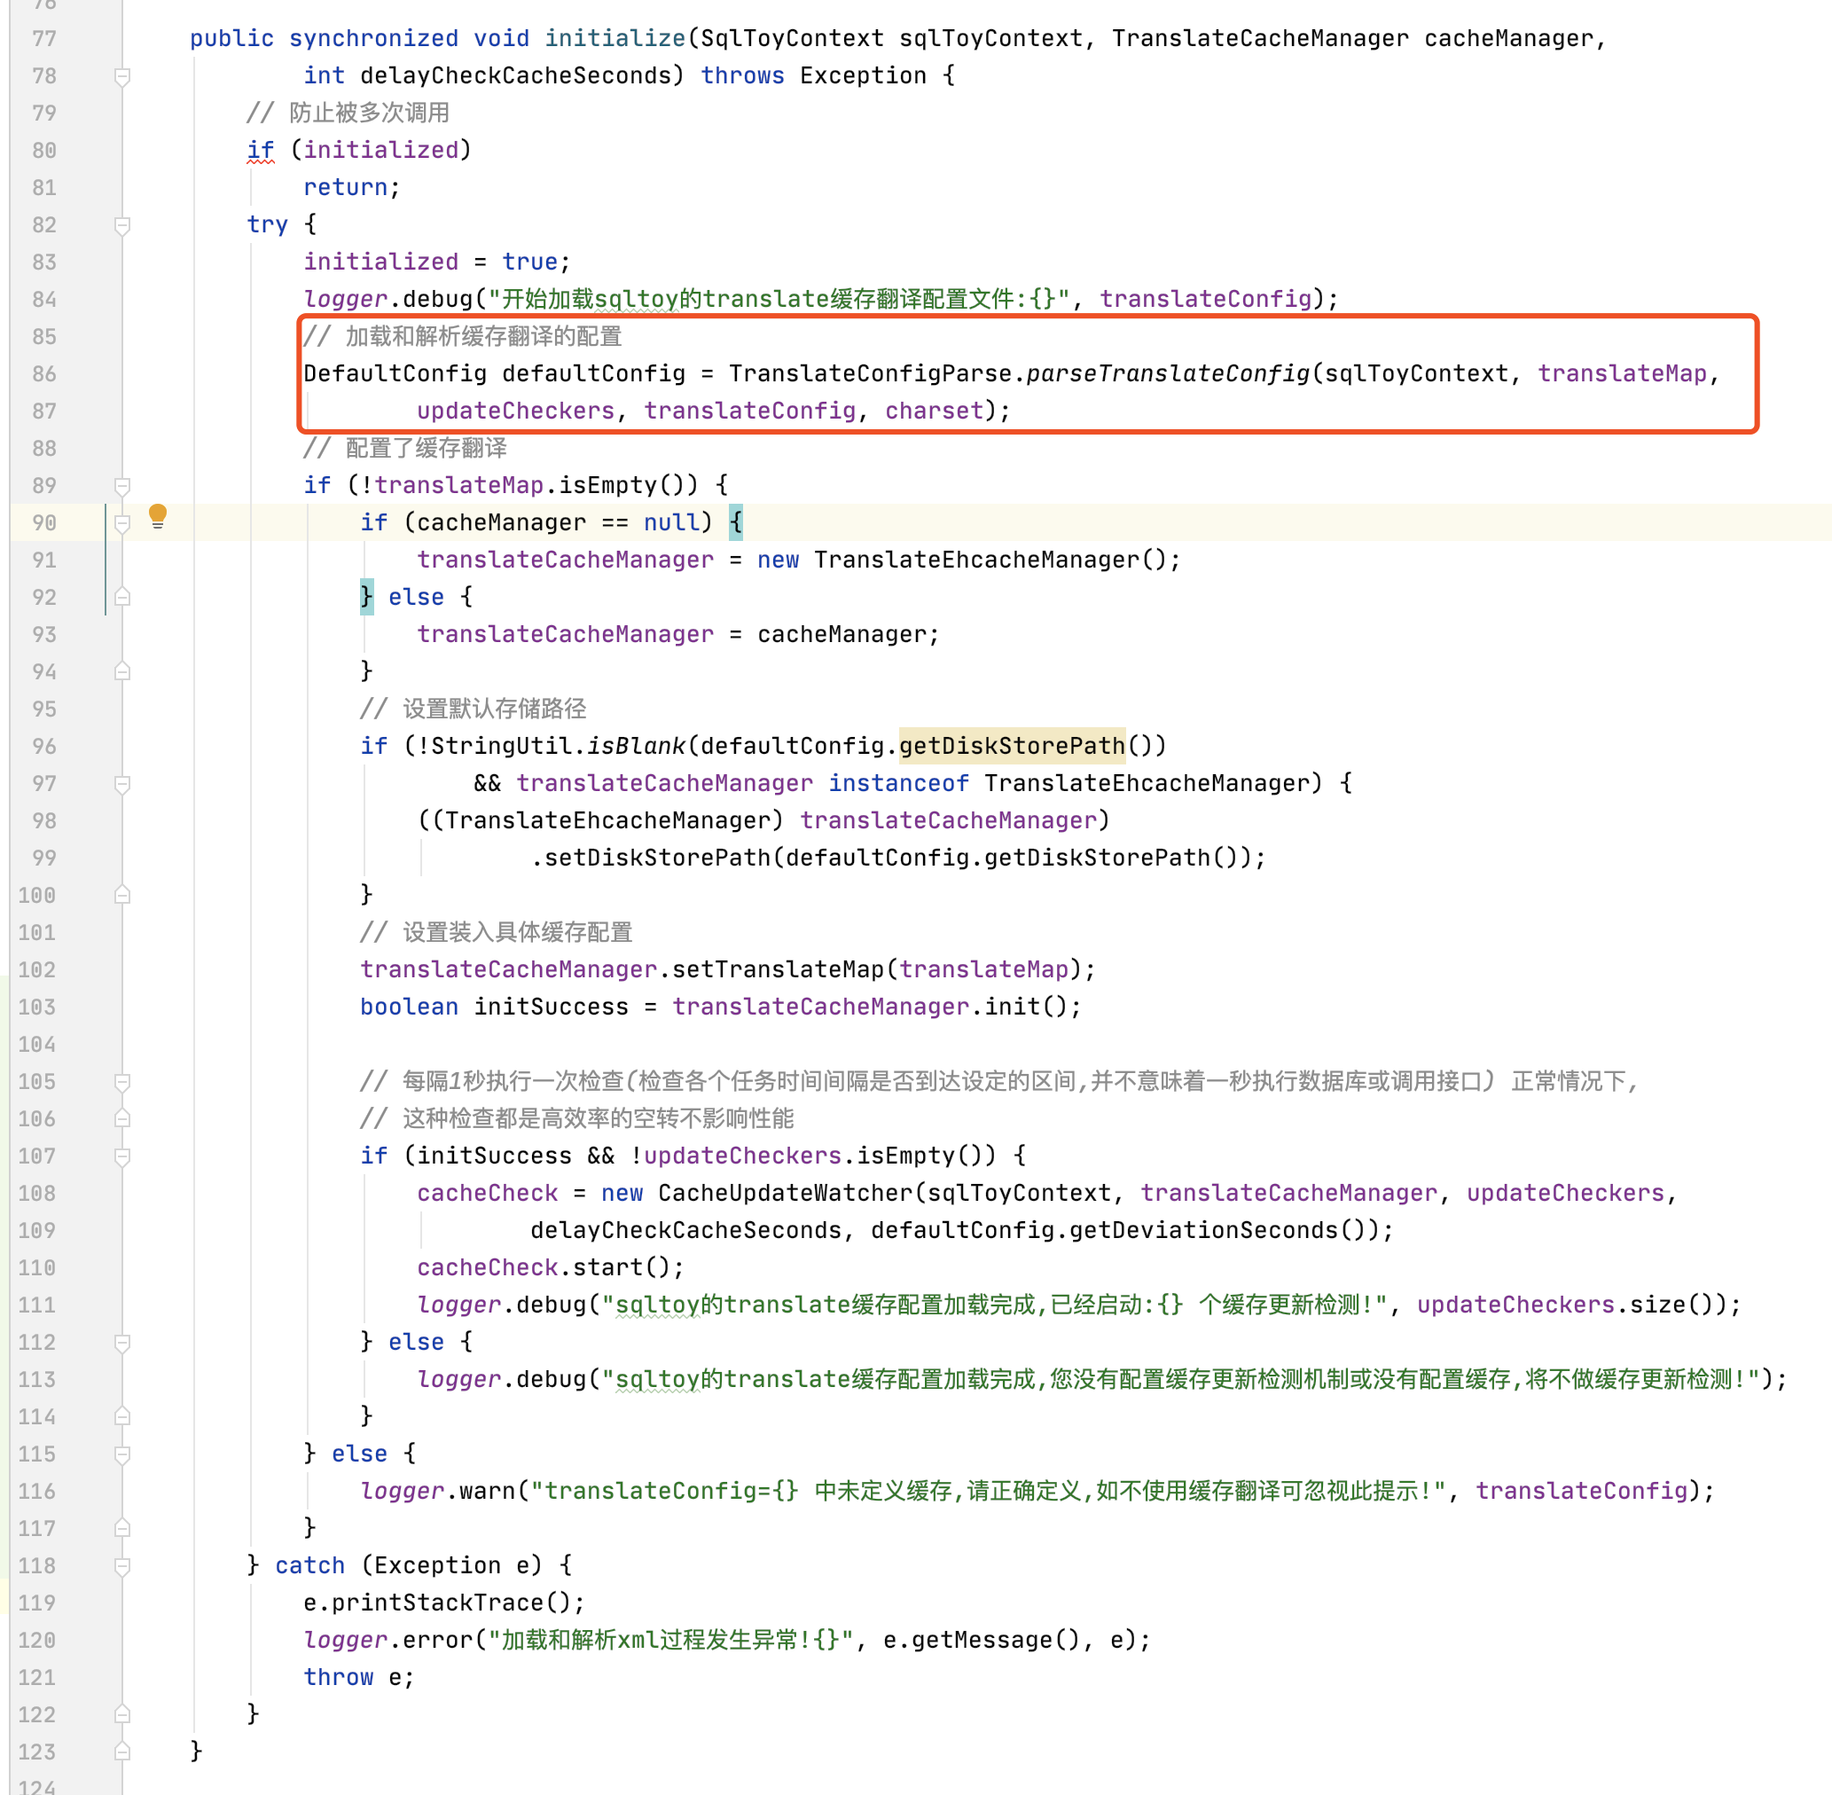Click the highlighted getDiskStorePath method call
This screenshot has width=1832, height=1795.
coord(1011,747)
